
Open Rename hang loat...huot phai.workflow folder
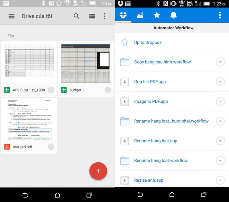(171, 121)
